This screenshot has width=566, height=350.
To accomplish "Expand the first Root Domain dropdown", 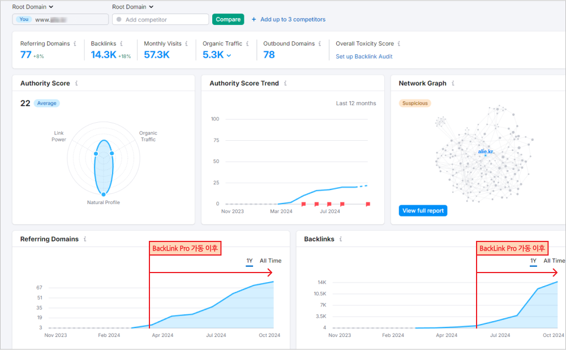I will [33, 7].
